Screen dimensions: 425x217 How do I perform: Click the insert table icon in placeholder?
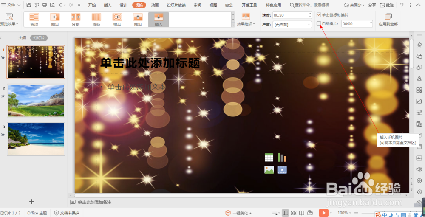click(269, 158)
